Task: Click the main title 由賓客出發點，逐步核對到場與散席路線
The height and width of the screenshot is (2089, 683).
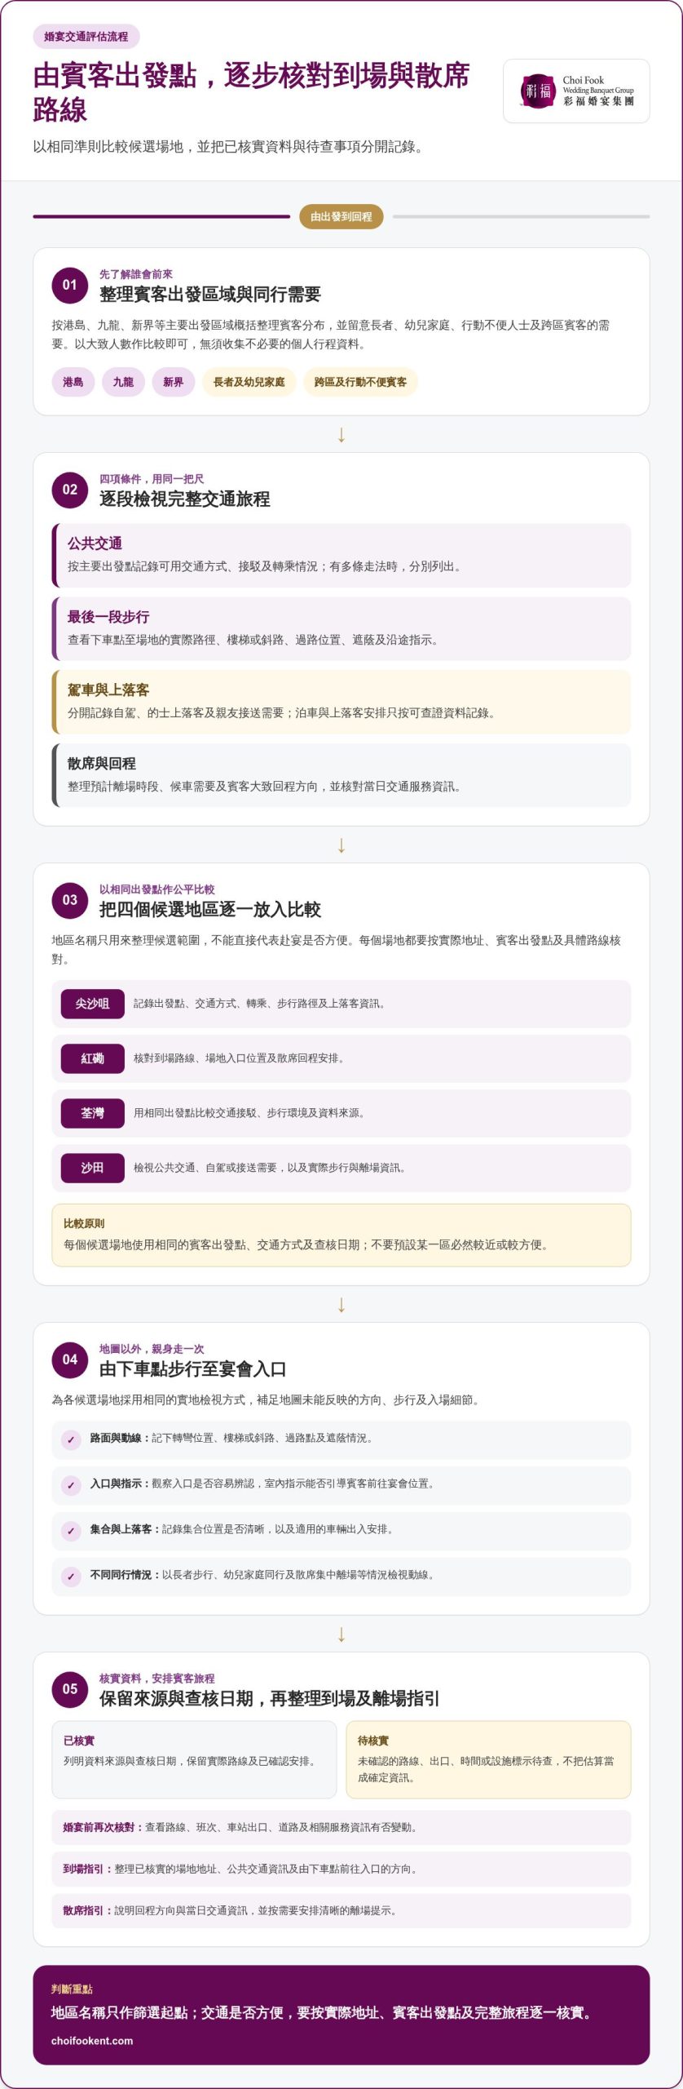Action: [251, 92]
